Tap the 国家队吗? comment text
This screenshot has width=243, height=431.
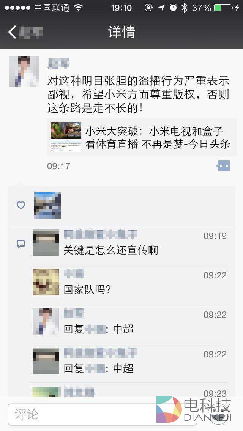(87, 290)
